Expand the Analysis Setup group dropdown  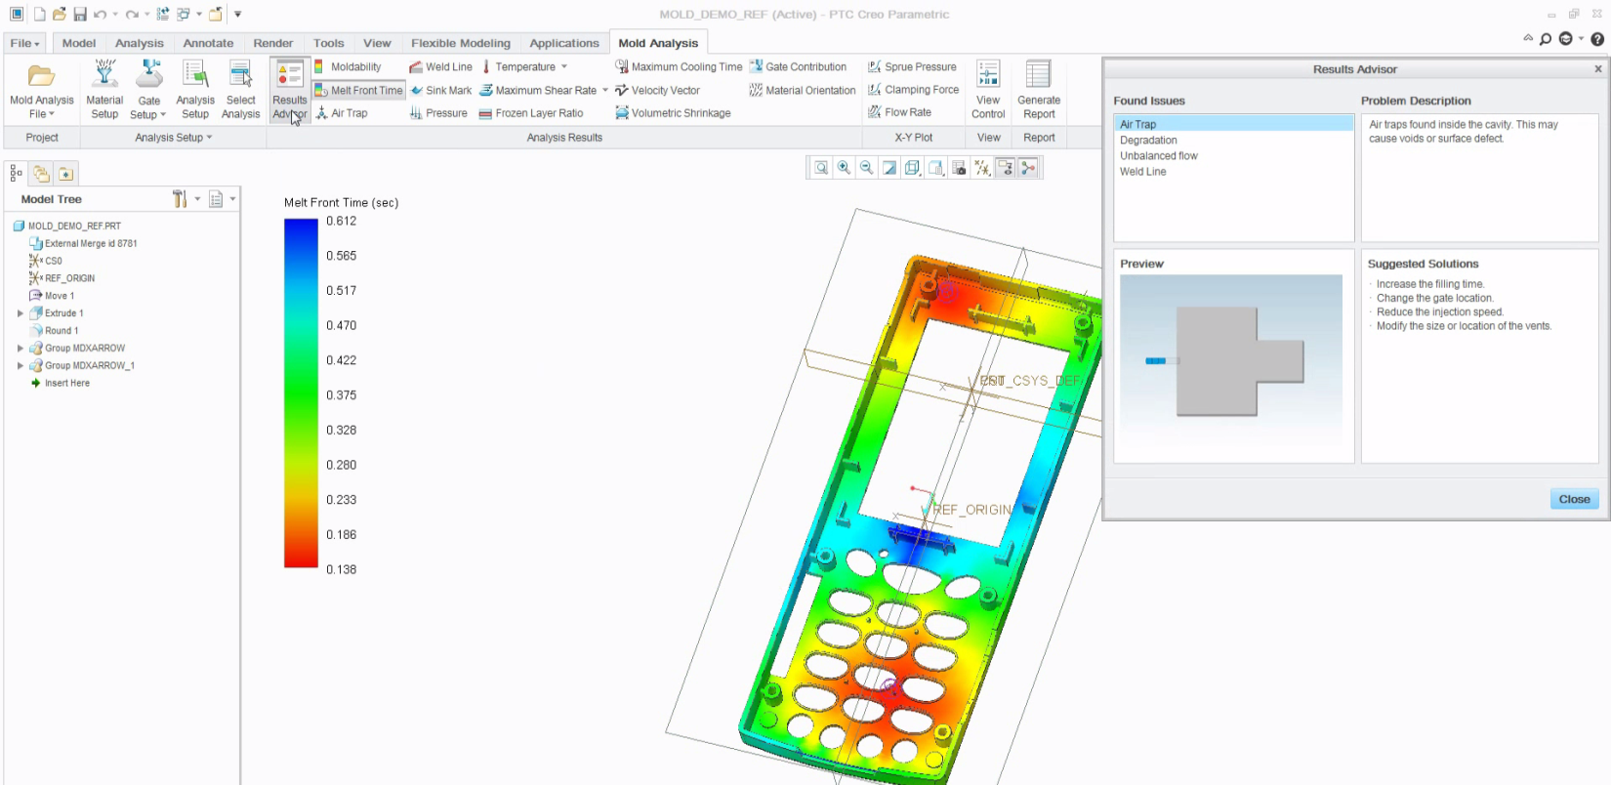click(x=173, y=138)
